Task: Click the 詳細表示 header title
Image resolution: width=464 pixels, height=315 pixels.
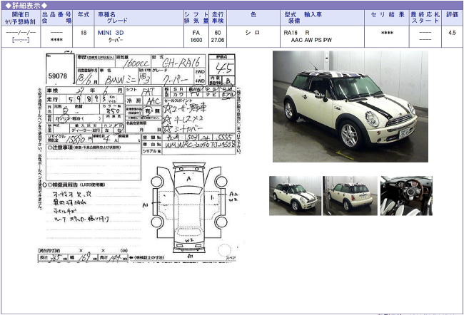Action: (x=26, y=5)
